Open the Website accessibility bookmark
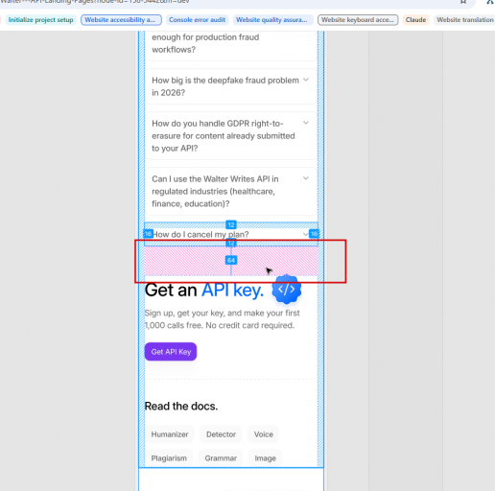Viewport: 495px width, 491px height. click(121, 20)
